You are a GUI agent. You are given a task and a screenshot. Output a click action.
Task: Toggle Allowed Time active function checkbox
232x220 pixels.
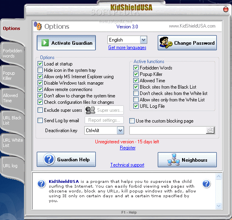136,81
